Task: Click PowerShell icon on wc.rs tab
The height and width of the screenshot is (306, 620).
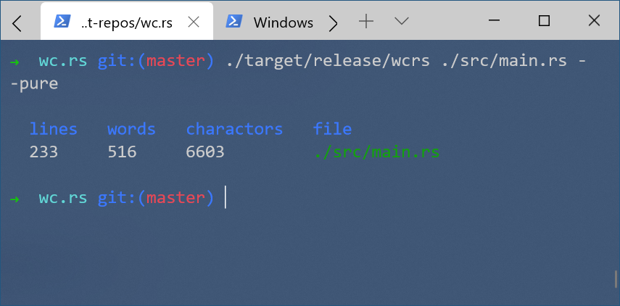Action: (x=62, y=22)
